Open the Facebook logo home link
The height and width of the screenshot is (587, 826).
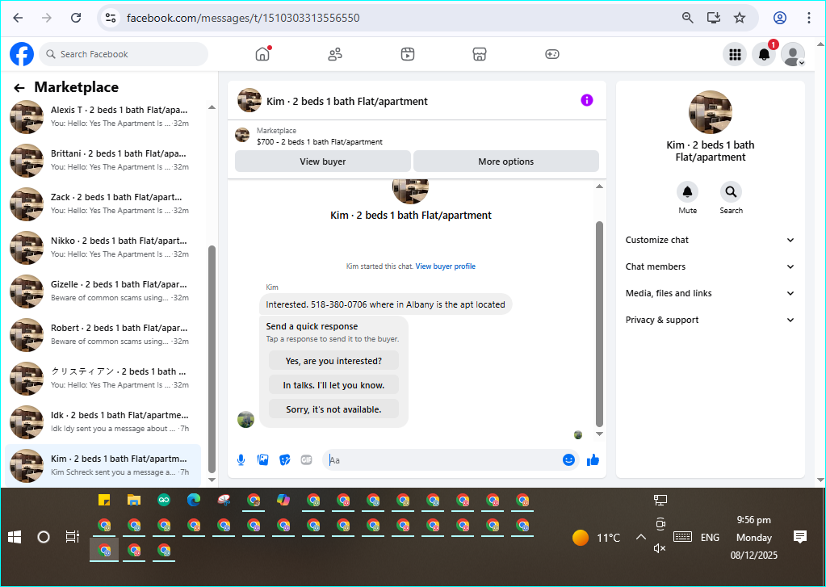pyautogui.click(x=22, y=54)
